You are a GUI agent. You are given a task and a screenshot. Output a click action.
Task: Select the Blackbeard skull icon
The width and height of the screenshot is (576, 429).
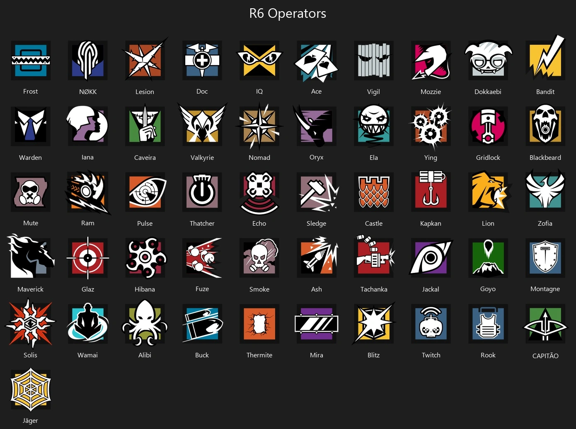545,125
